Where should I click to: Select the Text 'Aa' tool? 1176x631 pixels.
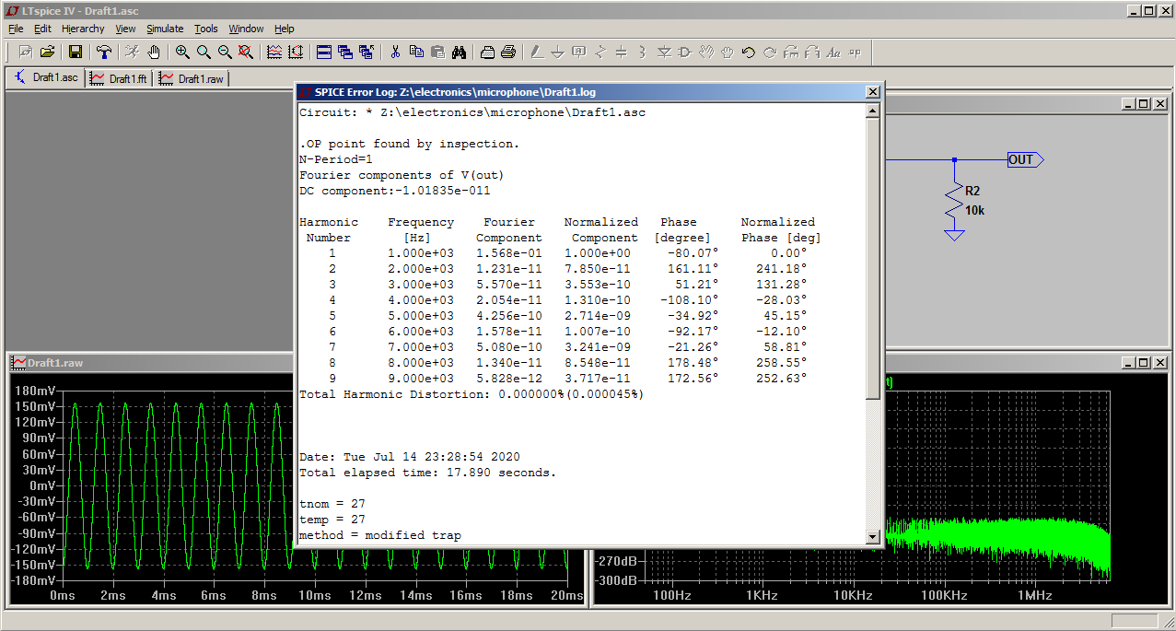[x=833, y=52]
